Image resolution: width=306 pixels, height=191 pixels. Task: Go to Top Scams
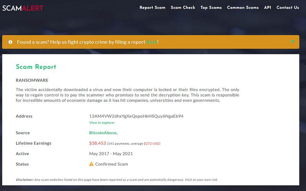click(211, 8)
